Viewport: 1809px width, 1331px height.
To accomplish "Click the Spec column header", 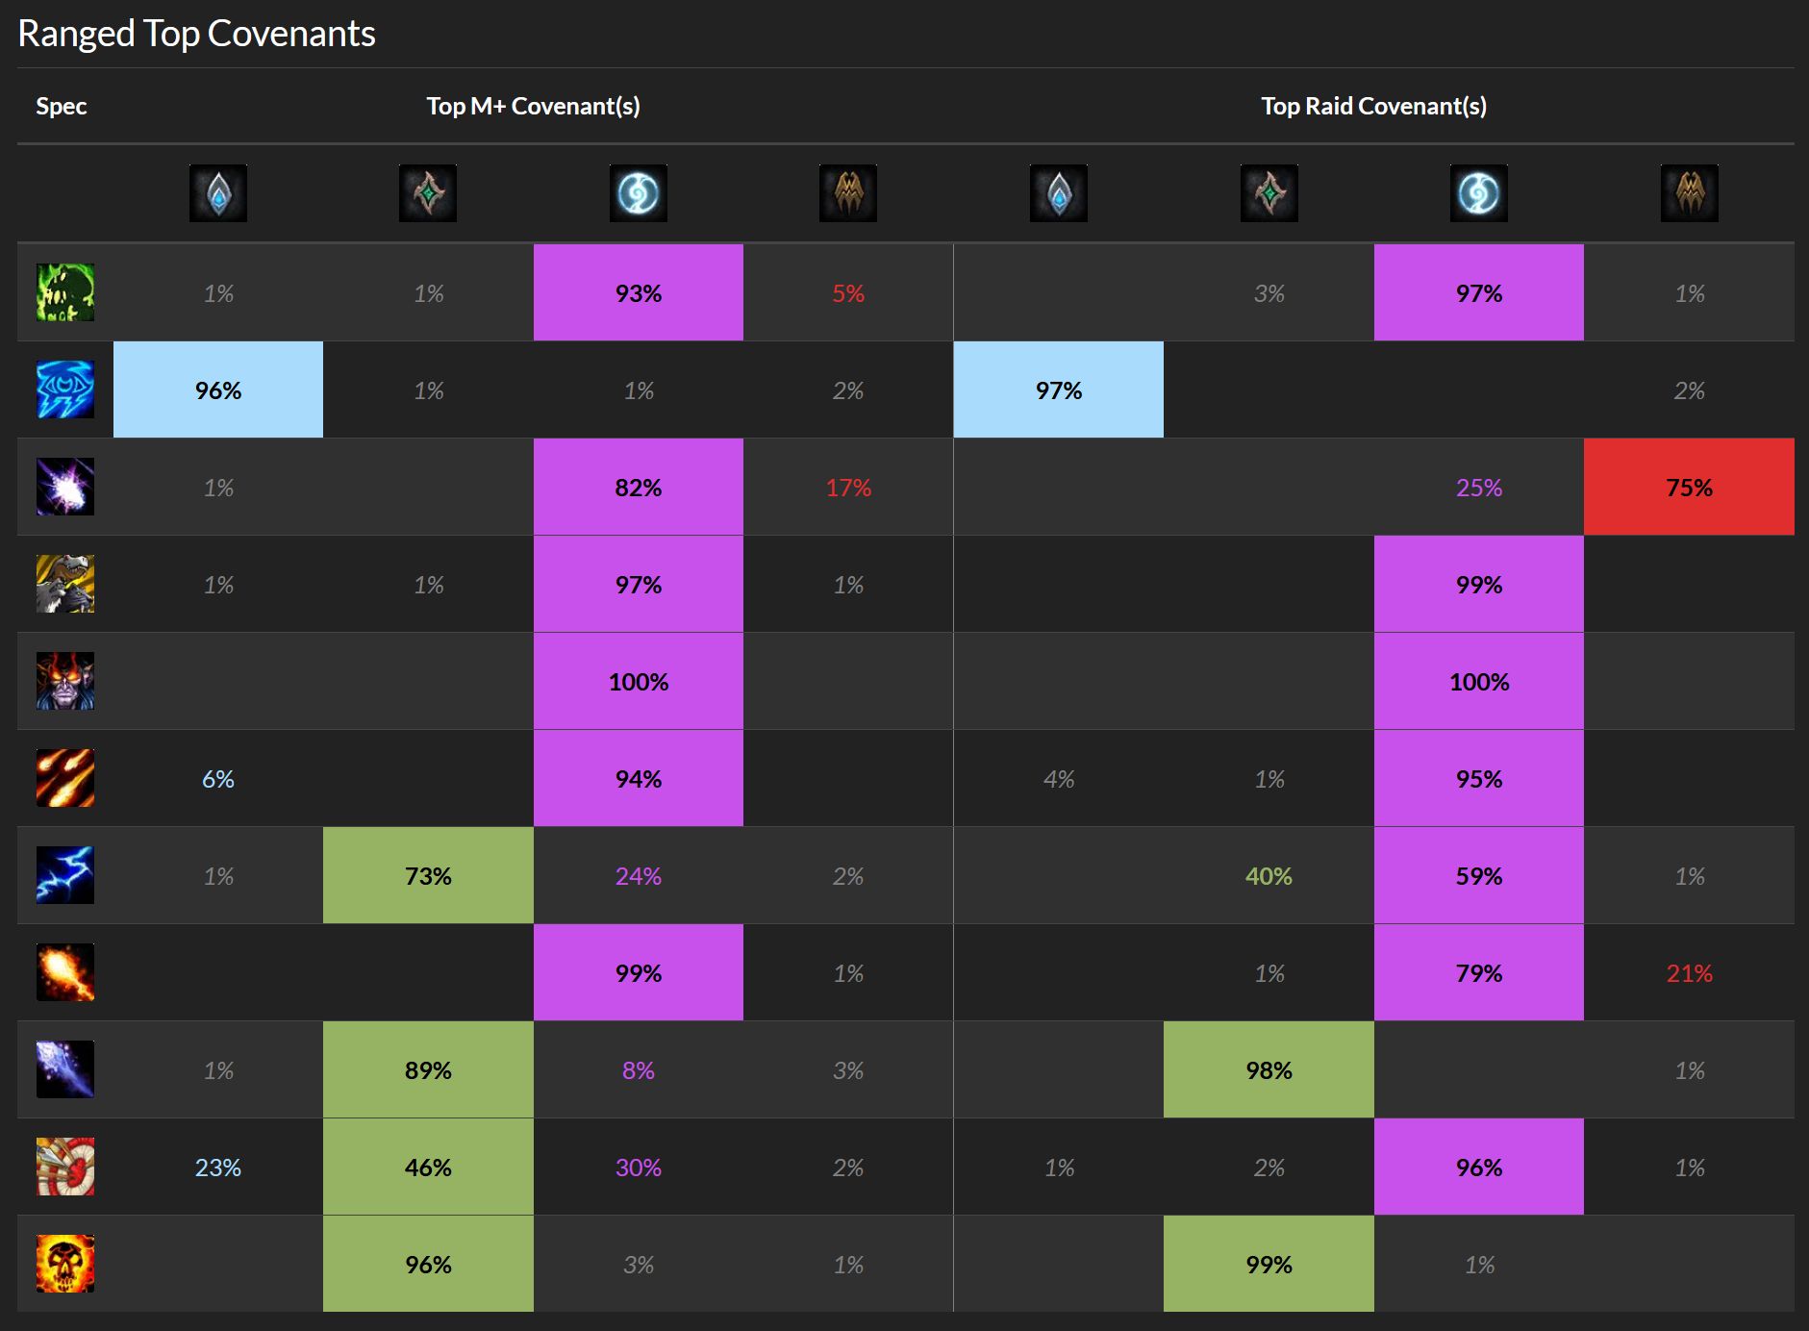I will (62, 106).
